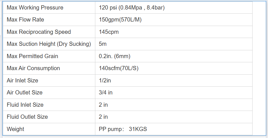The width and height of the screenshot is (268, 138).
Task: Select the 1/2in air inlet value
Action: point(105,80)
